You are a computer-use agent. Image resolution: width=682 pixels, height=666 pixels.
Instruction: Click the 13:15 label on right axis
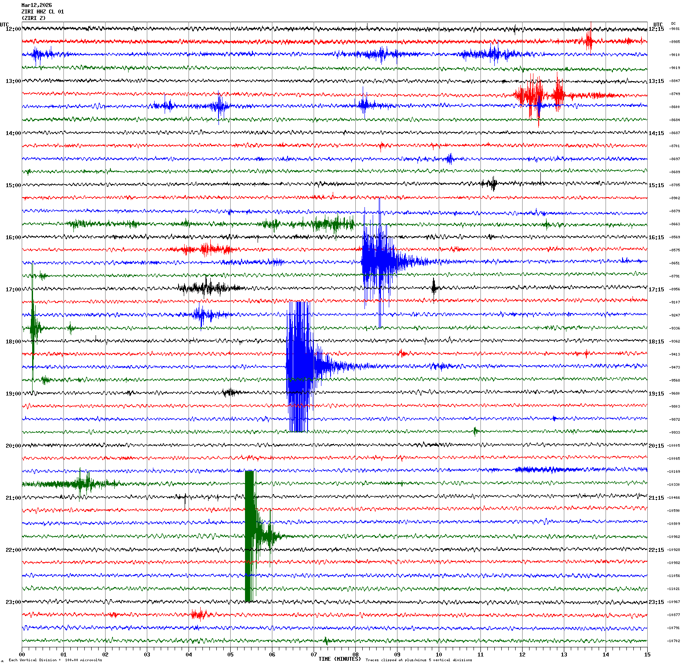click(656, 81)
